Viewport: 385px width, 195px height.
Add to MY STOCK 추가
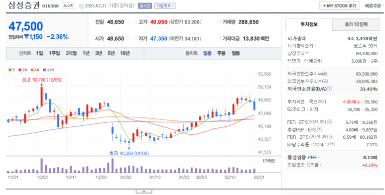pos(339,5)
